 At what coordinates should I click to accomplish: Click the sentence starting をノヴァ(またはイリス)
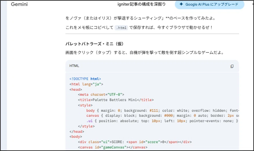141,18
